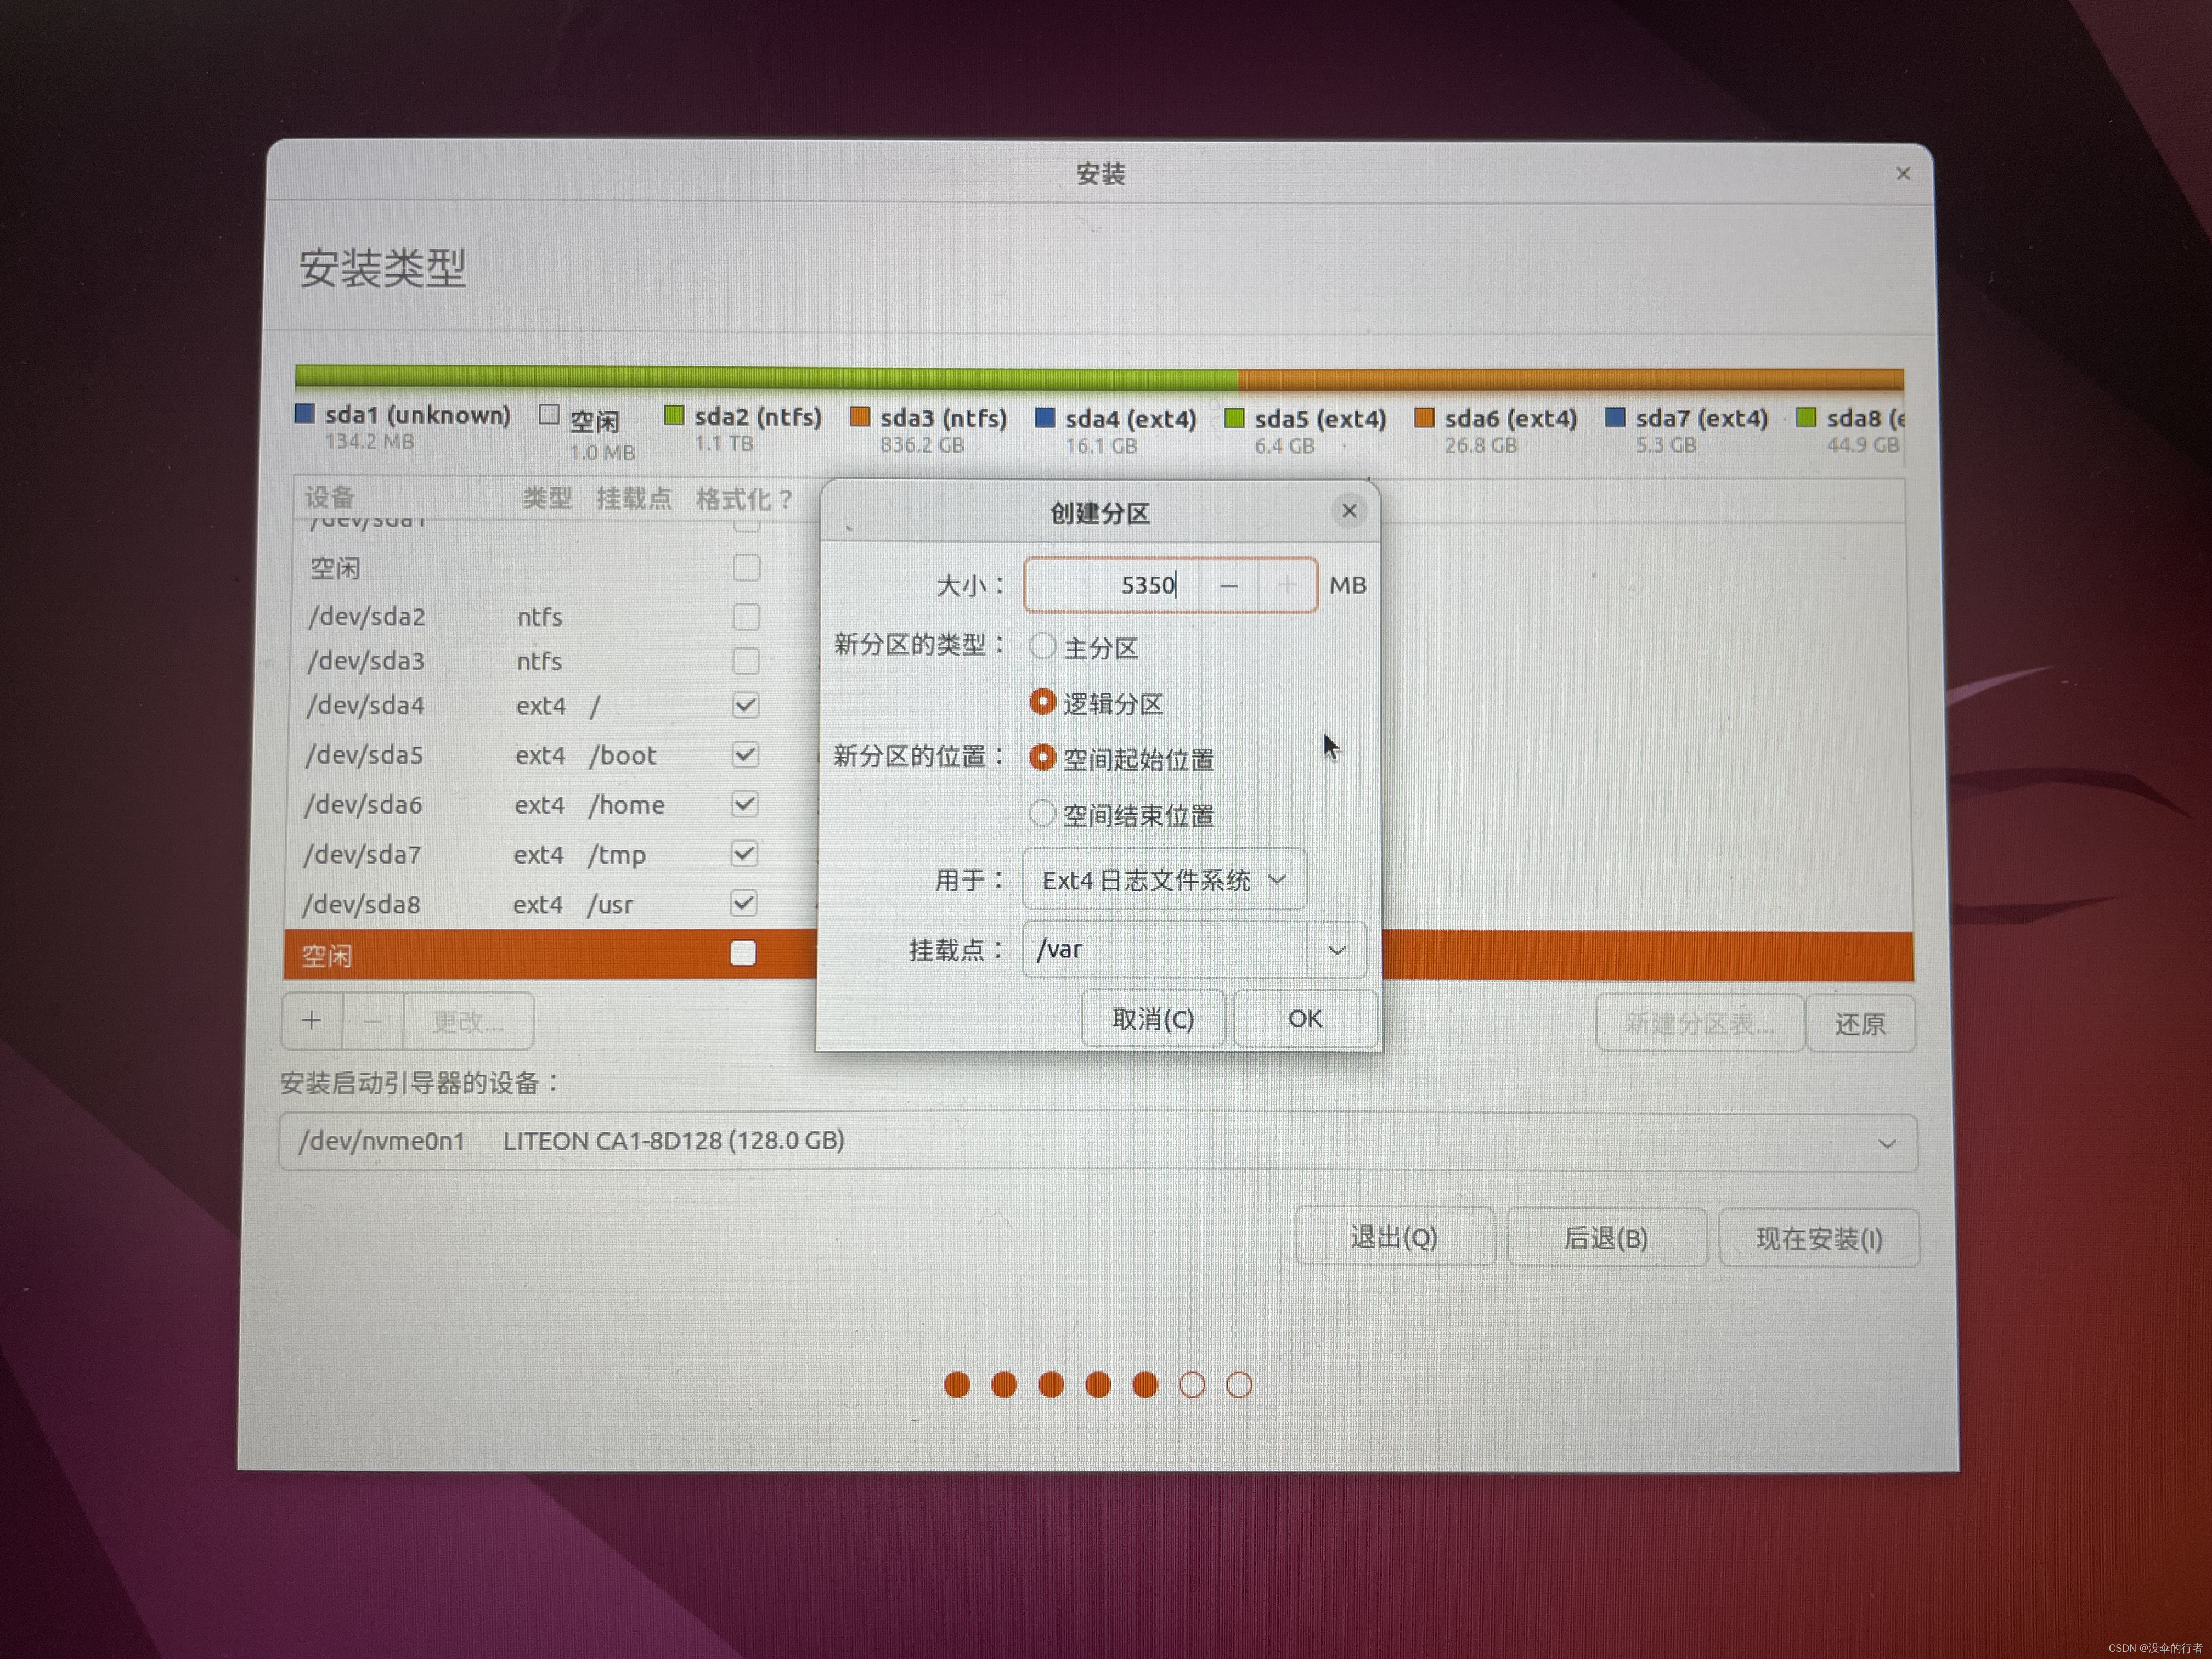
Task: Open the bootloader device /dev/nvme0n1 dropdown
Action: click(1097, 1142)
